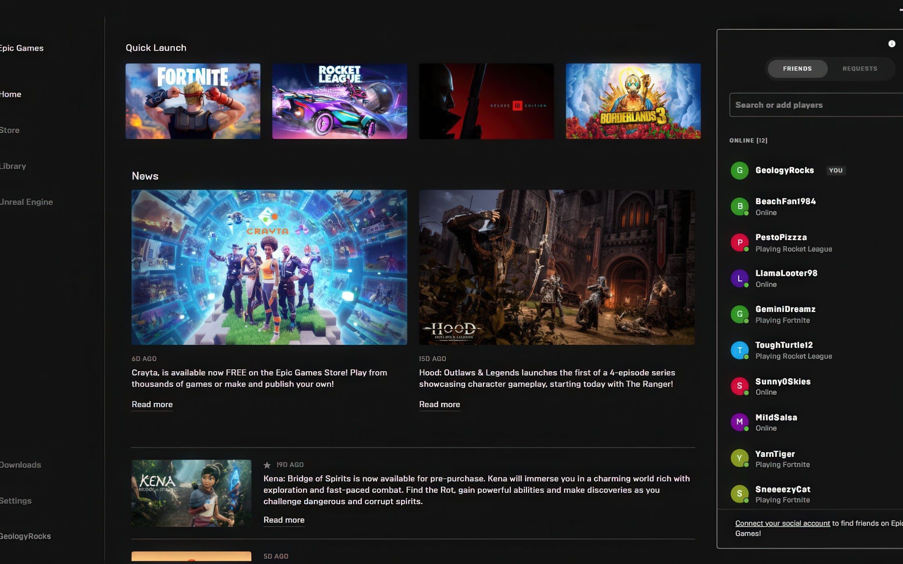Viewport: 903px width, 564px height.
Task: Click the info icon in friends panel
Action: (x=891, y=44)
